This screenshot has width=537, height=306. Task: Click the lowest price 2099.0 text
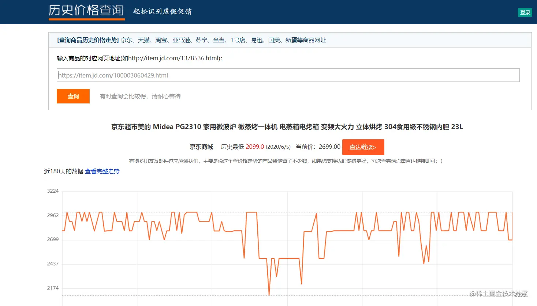(255, 147)
